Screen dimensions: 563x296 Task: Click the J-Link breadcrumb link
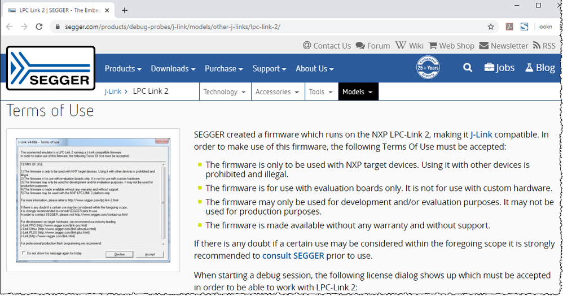[x=113, y=92]
